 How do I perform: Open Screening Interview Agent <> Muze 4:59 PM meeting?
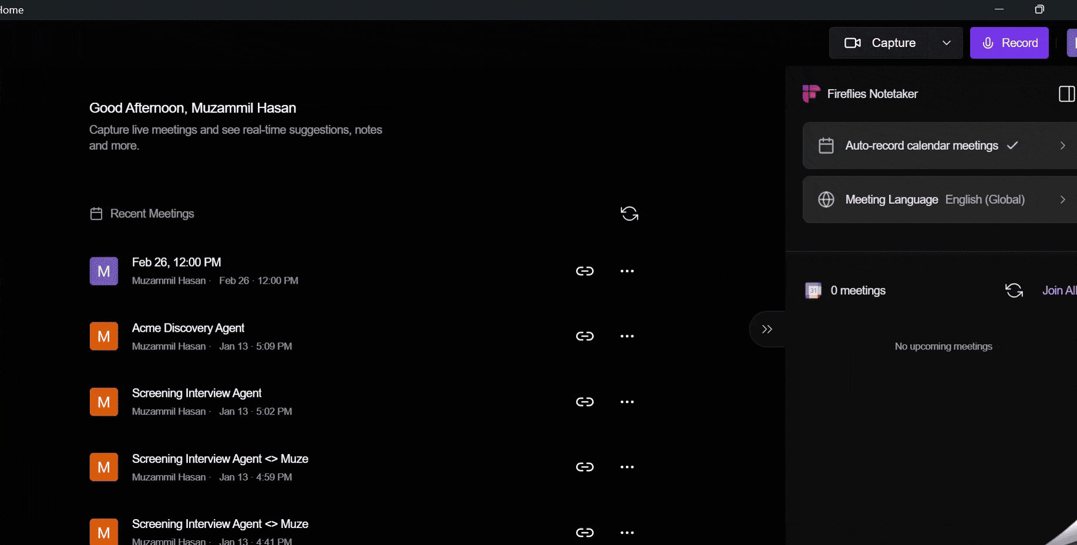pos(220,459)
